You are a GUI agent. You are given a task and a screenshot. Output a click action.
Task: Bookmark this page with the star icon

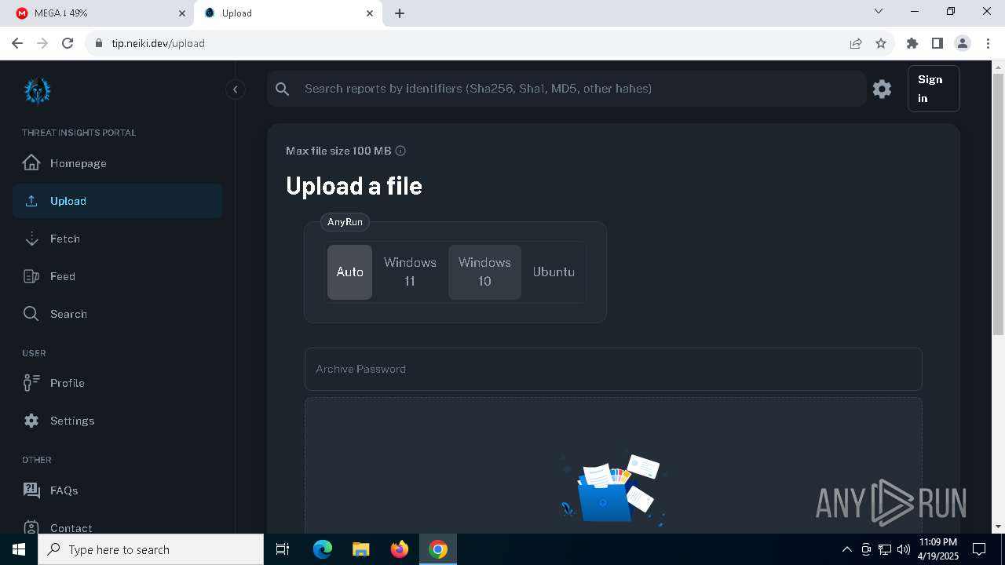coord(881,43)
